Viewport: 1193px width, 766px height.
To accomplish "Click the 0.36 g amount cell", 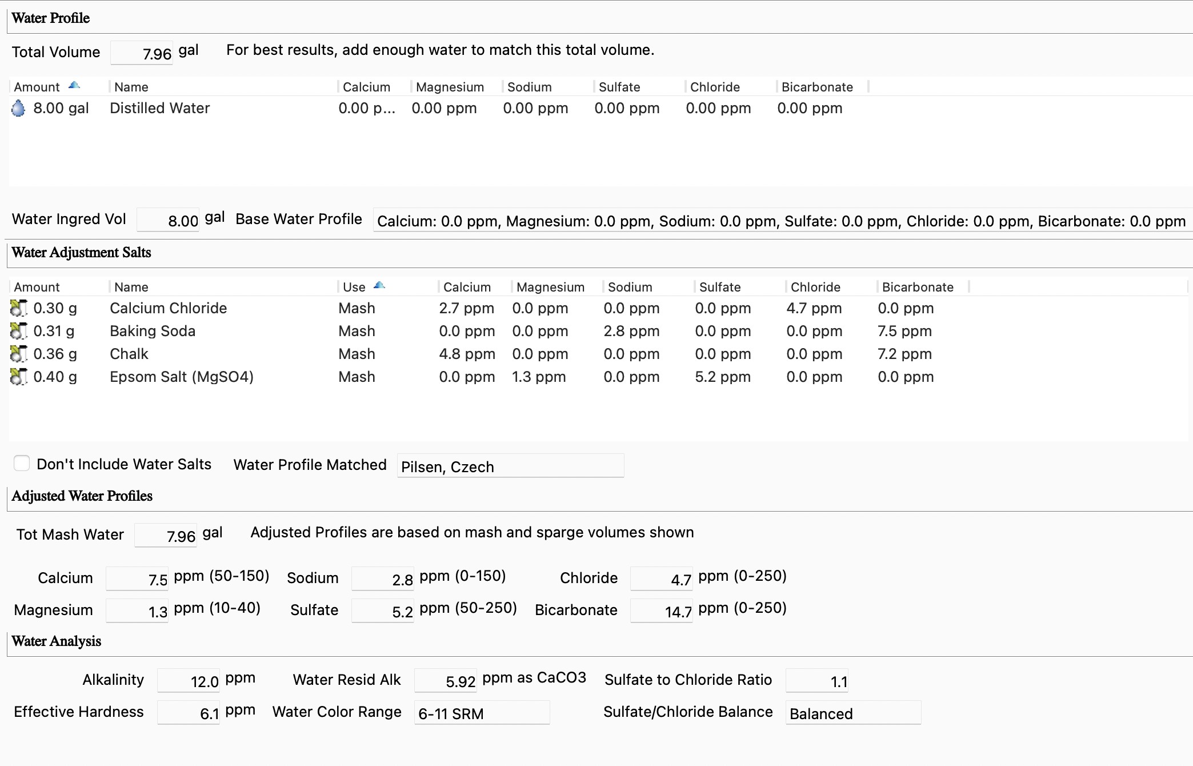I will click(x=55, y=354).
